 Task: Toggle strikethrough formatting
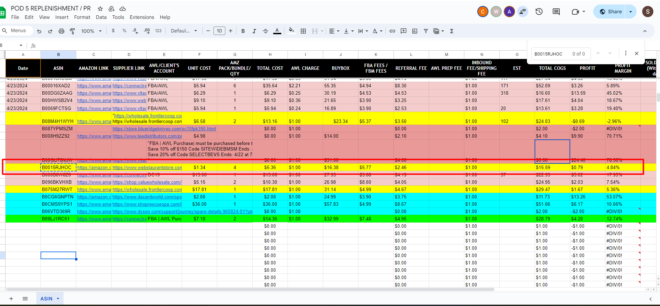coord(266,31)
